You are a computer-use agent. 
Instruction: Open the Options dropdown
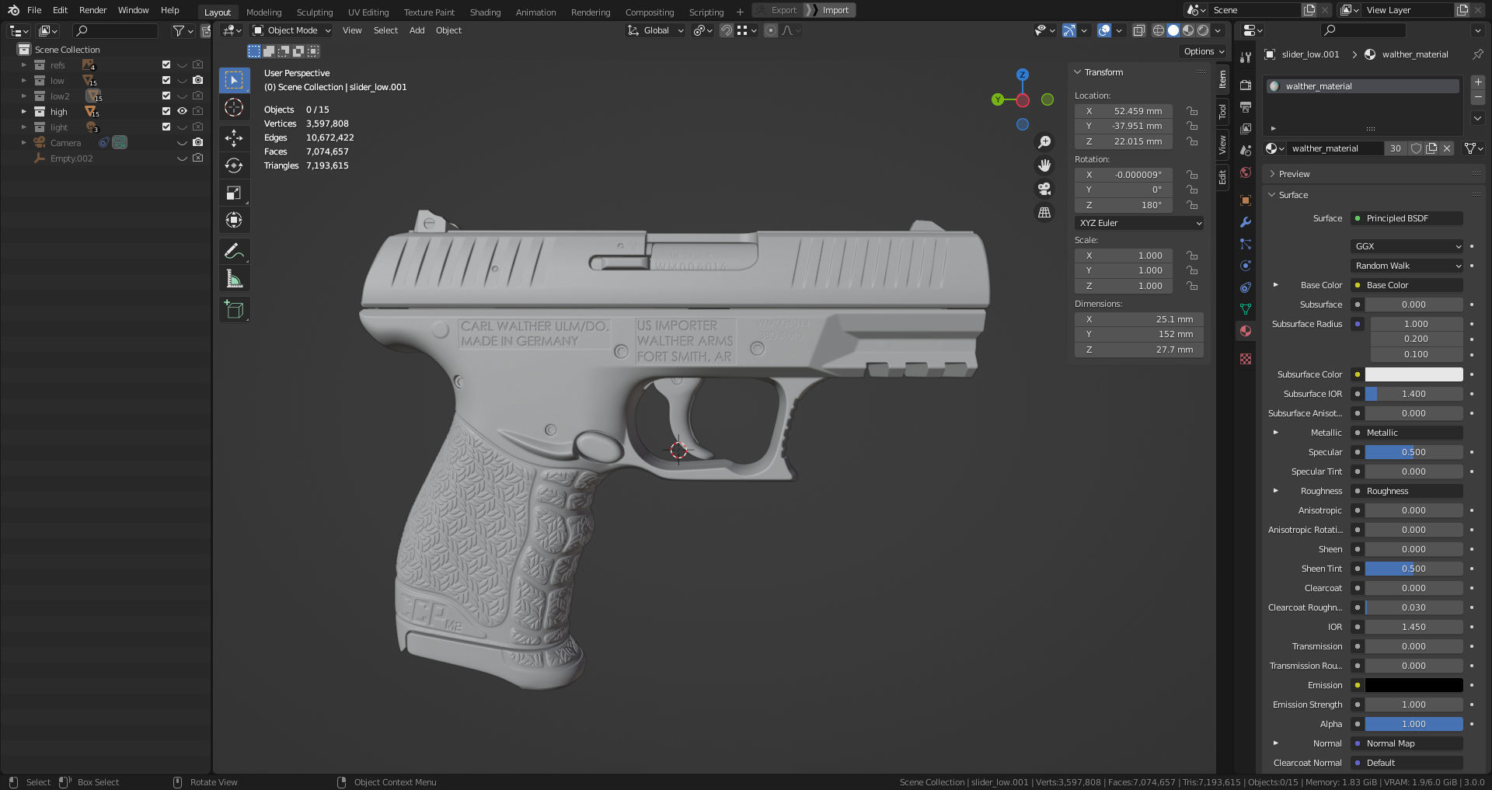[x=1204, y=51]
